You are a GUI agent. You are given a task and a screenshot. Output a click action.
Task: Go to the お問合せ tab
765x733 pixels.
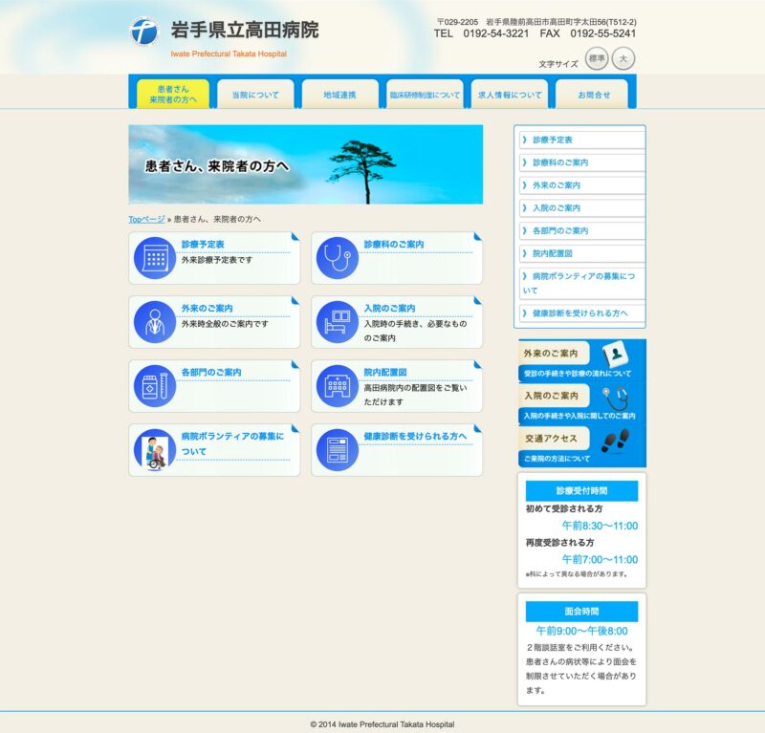pos(594,95)
